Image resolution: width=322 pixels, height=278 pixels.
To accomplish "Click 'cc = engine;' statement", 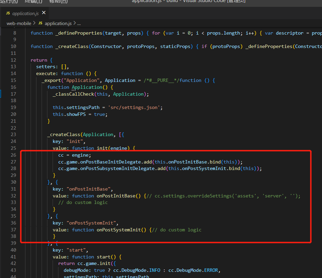I will click(75, 155).
